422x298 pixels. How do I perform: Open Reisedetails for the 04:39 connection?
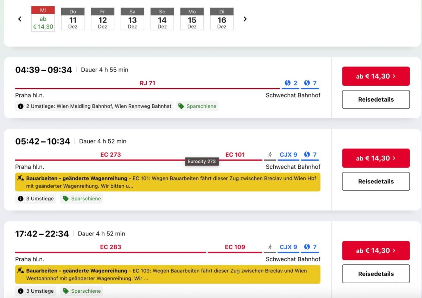(x=376, y=99)
